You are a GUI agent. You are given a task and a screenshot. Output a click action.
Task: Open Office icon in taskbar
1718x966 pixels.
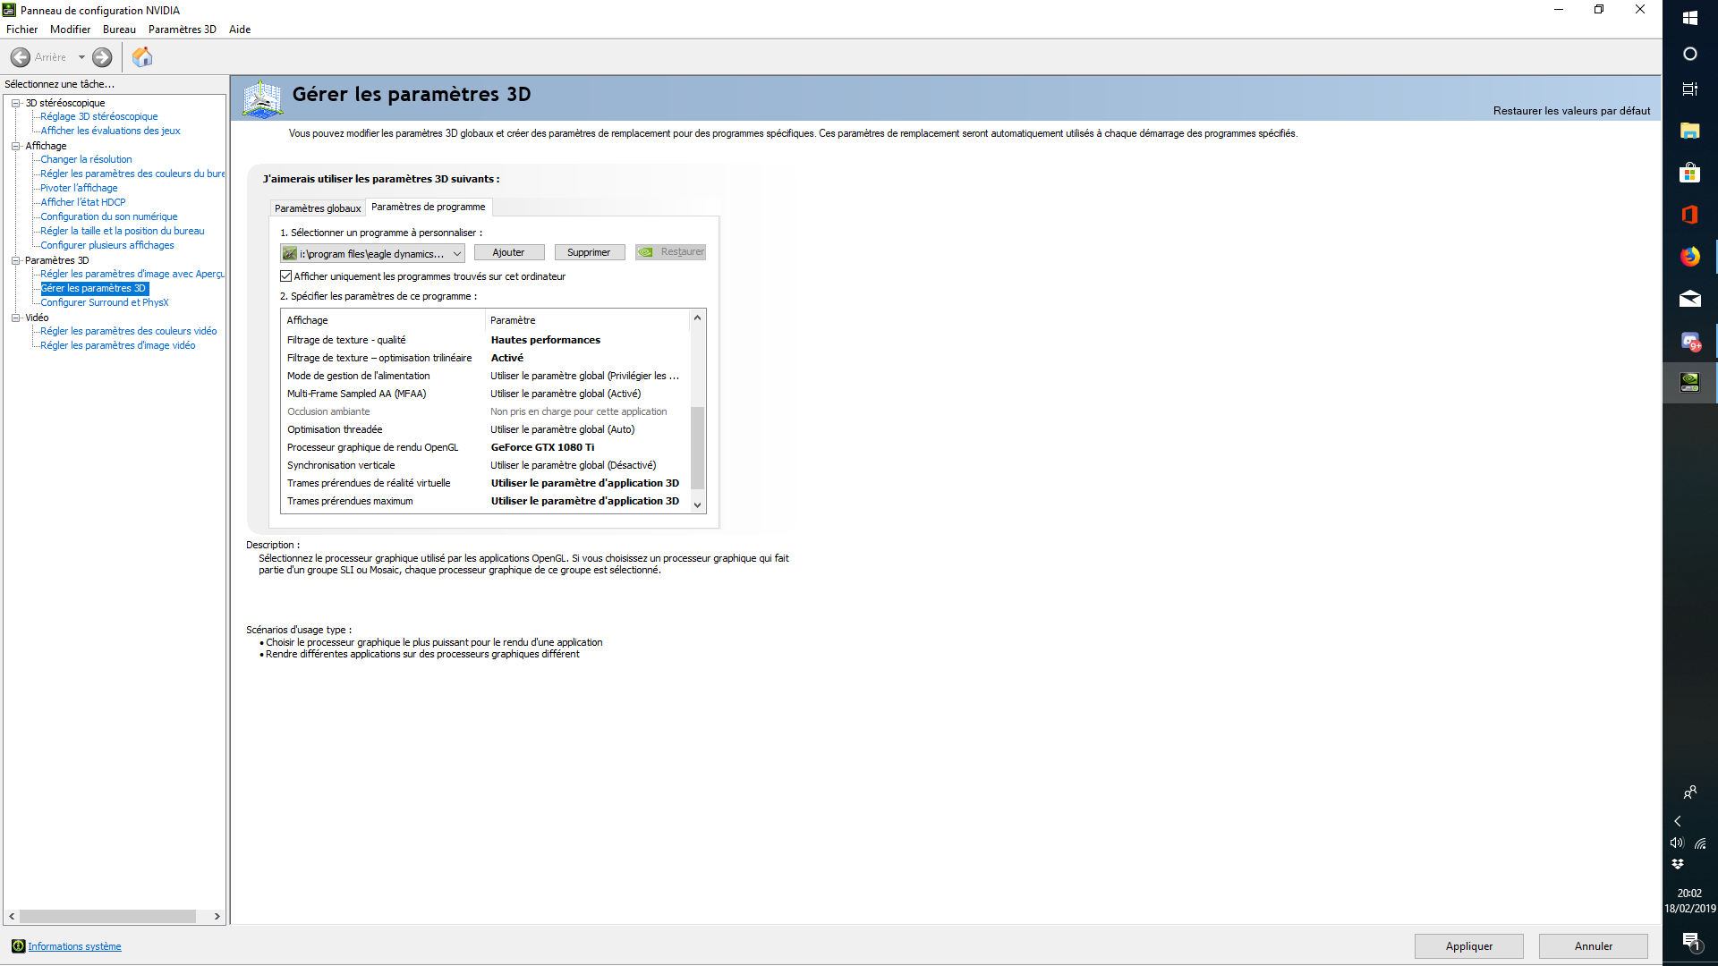[x=1690, y=215]
